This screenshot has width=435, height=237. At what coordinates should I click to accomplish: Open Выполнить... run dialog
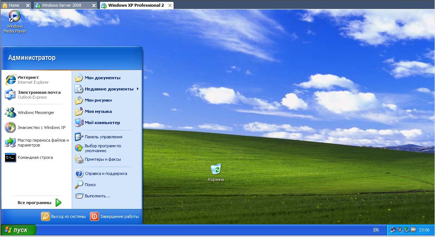(x=107, y=196)
